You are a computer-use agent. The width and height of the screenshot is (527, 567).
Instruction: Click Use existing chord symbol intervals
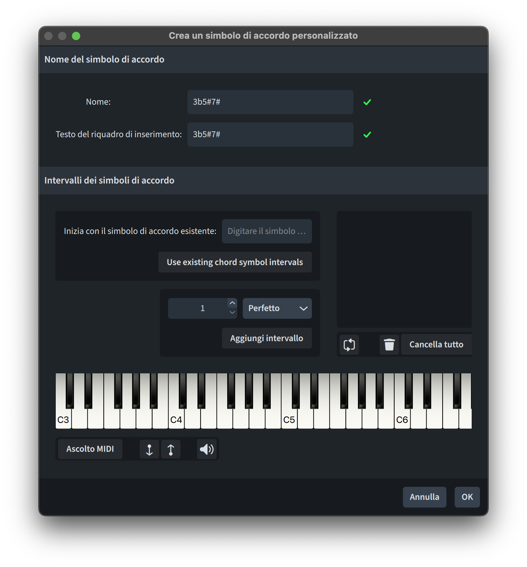(x=235, y=262)
